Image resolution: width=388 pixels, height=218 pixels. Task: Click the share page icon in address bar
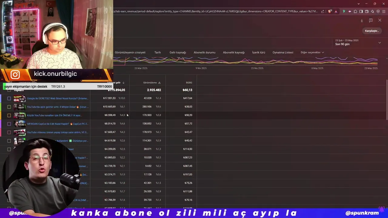pyautogui.click(x=323, y=12)
